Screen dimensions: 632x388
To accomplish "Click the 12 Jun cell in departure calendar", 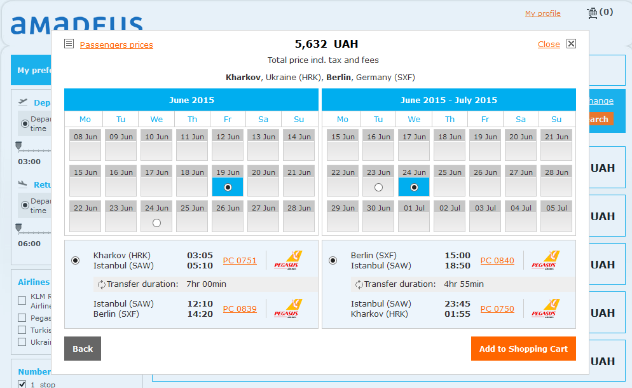I will 228,145.
